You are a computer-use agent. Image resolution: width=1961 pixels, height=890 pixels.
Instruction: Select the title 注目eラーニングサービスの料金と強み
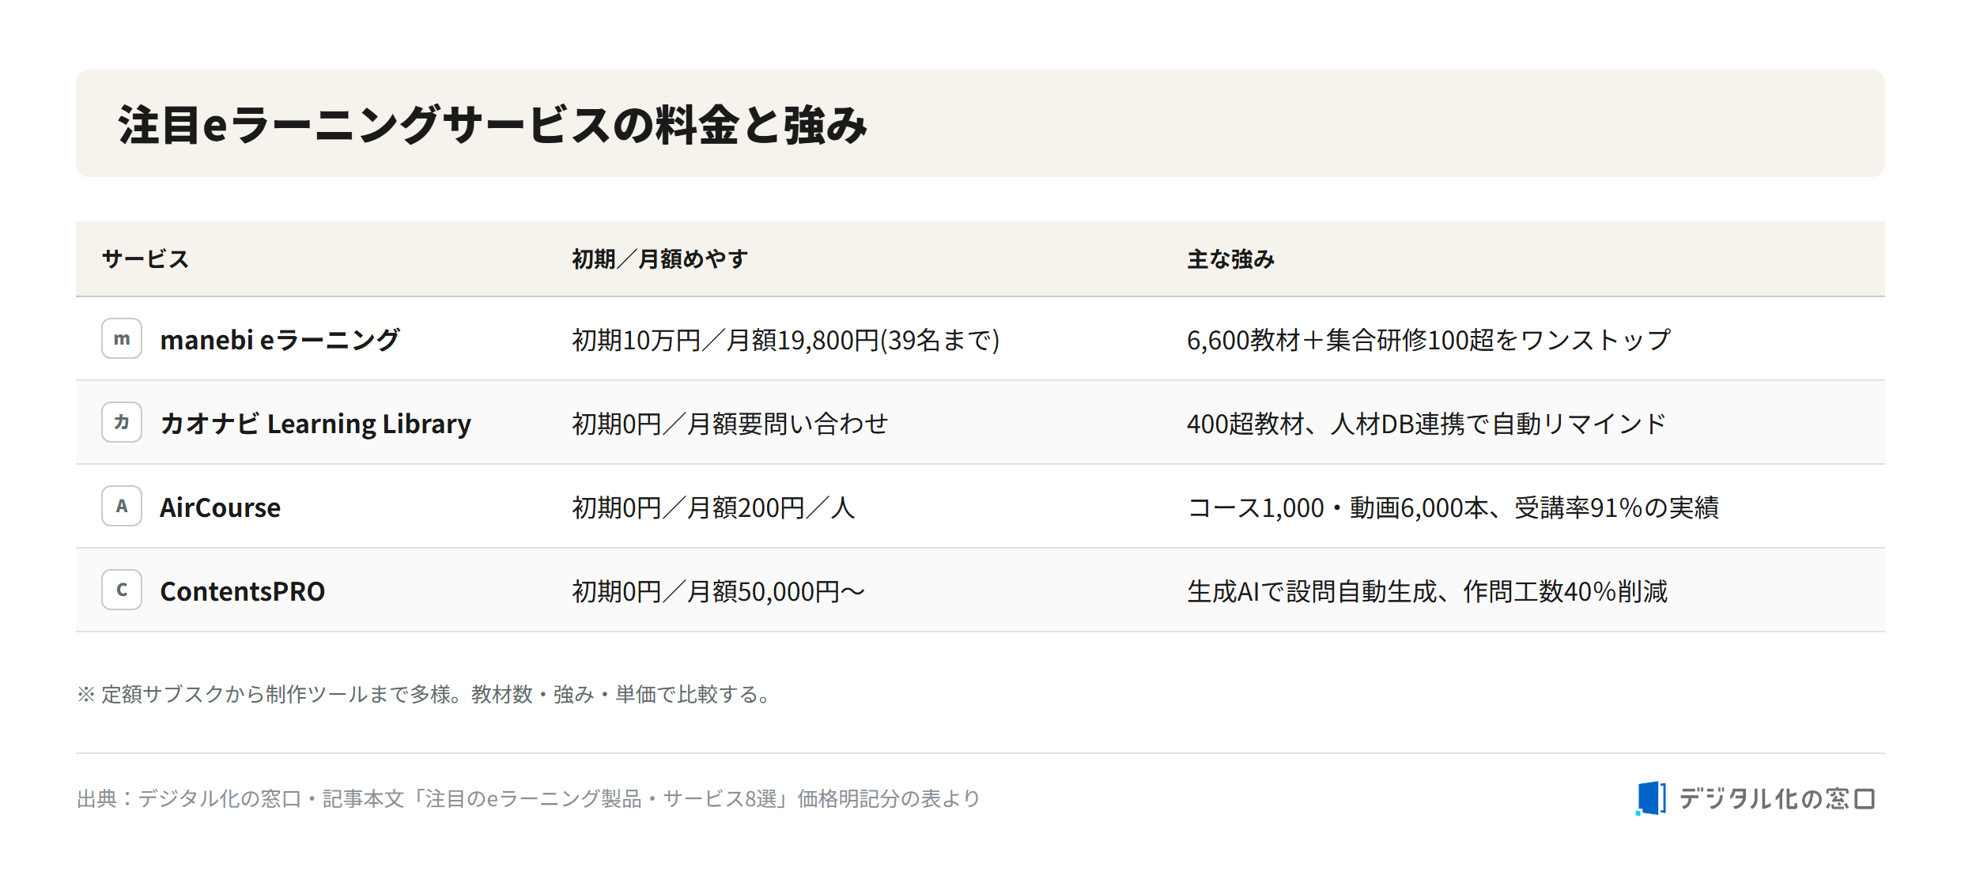[493, 125]
